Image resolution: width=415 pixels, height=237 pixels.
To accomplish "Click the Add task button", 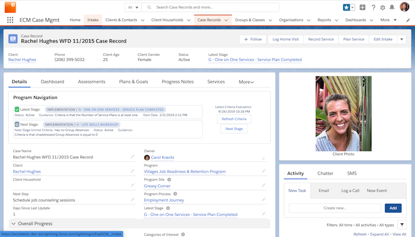I will [393, 208].
